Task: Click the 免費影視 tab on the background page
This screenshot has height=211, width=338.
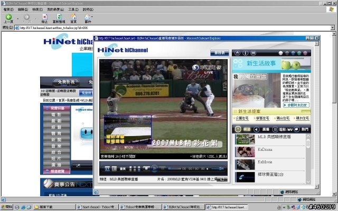Action: (x=66, y=83)
